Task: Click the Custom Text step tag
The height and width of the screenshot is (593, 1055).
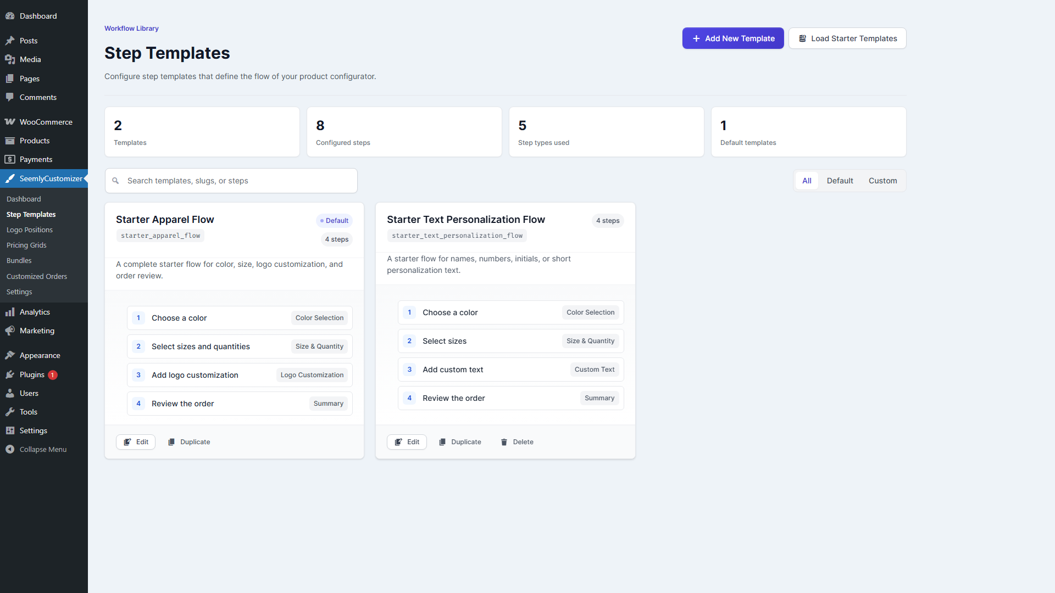Action: pyautogui.click(x=595, y=370)
